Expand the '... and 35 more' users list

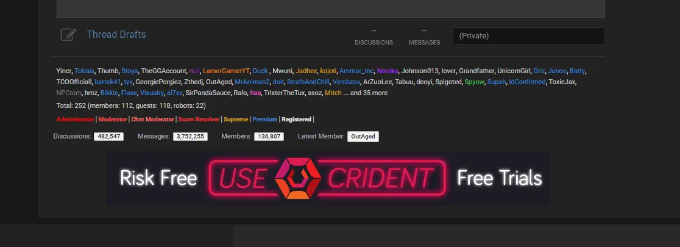tap(365, 93)
